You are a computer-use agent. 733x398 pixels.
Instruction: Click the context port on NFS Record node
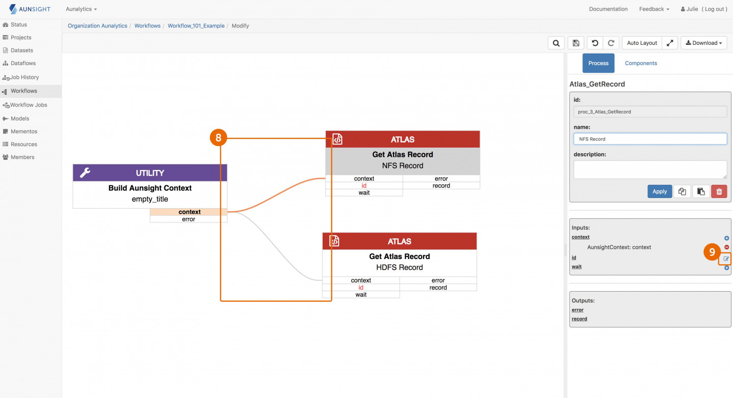click(x=364, y=179)
